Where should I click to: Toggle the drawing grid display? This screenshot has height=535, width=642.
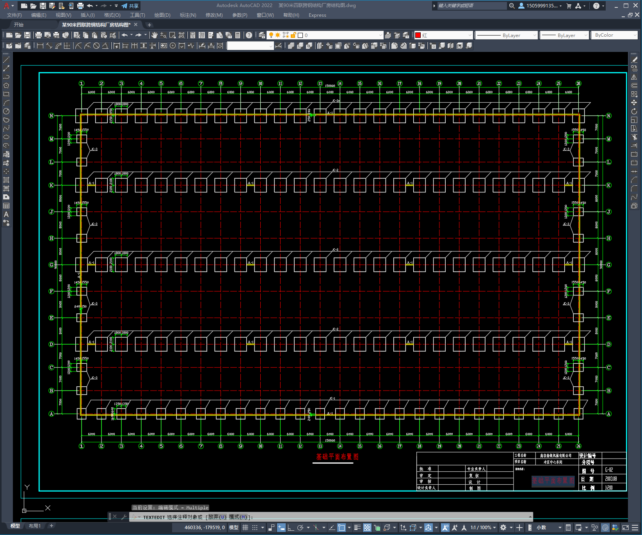coord(245,528)
